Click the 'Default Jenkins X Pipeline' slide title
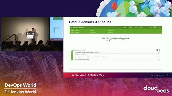This screenshot has height=96, width=172. point(90,22)
